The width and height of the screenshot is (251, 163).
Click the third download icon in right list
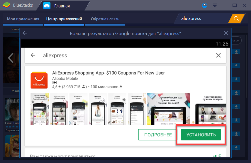236,79
